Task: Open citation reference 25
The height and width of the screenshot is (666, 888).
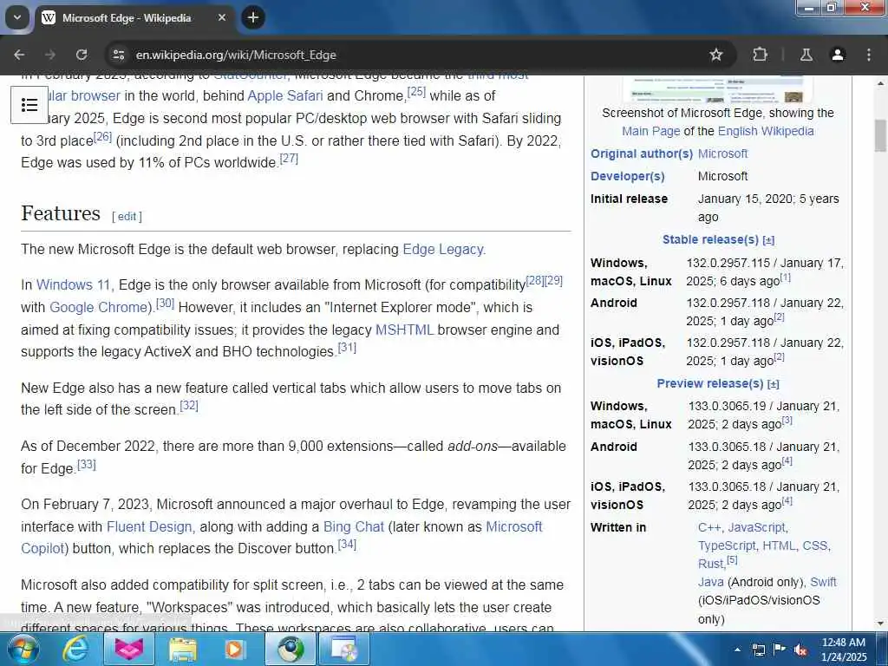Action: coord(416,91)
